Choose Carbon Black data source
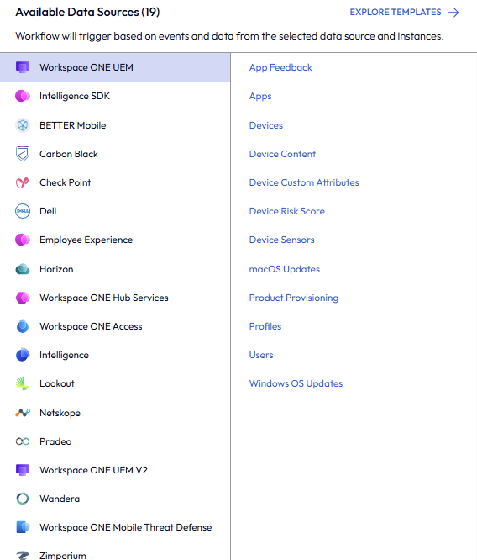The width and height of the screenshot is (477, 560). click(x=115, y=154)
